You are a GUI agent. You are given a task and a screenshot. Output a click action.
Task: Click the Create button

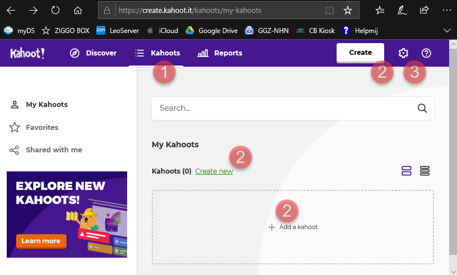[360, 53]
